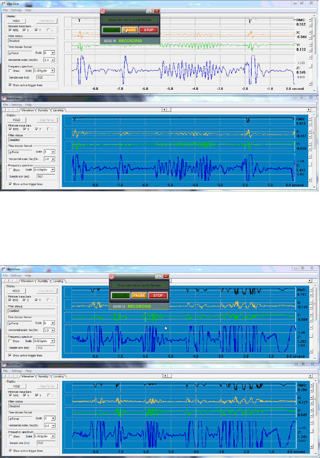This screenshot has width=320, height=458.
Task: Pause recording in the VibeView recording dialog
Action: tap(130, 30)
